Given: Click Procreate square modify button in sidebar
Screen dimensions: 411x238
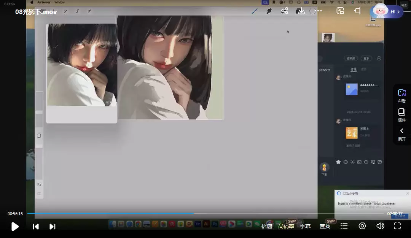Looking at the screenshot, I should pos(39,136).
